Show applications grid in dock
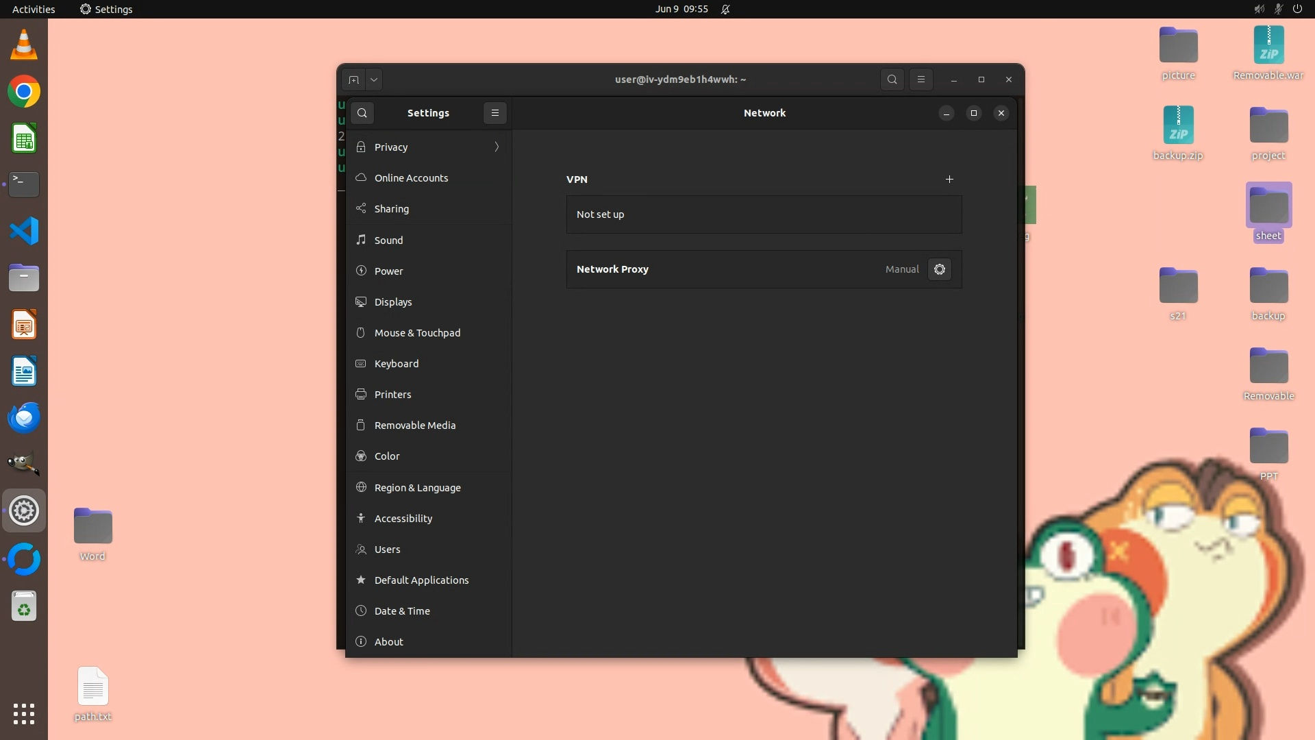 (24, 714)
